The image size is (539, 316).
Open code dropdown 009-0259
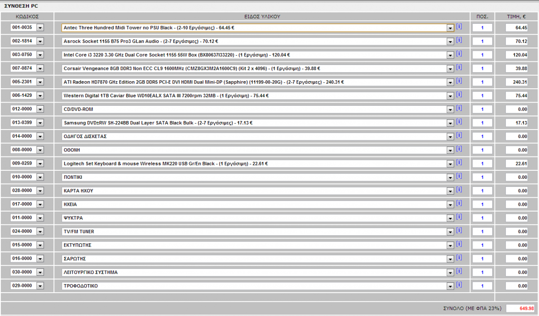tap(40, 164)
